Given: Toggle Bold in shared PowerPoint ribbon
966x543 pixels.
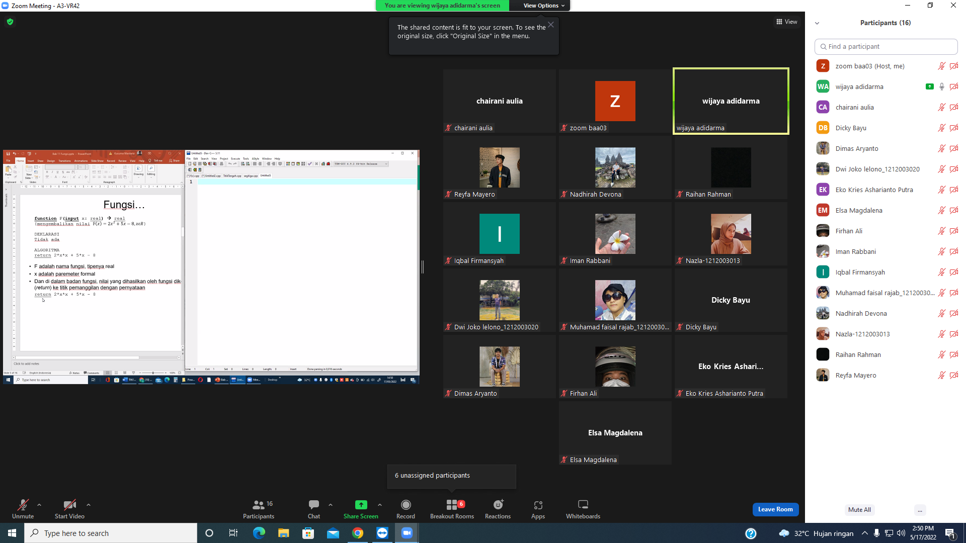Looking at the screenshot, I should pyautogui.click(x=47, y=172).
